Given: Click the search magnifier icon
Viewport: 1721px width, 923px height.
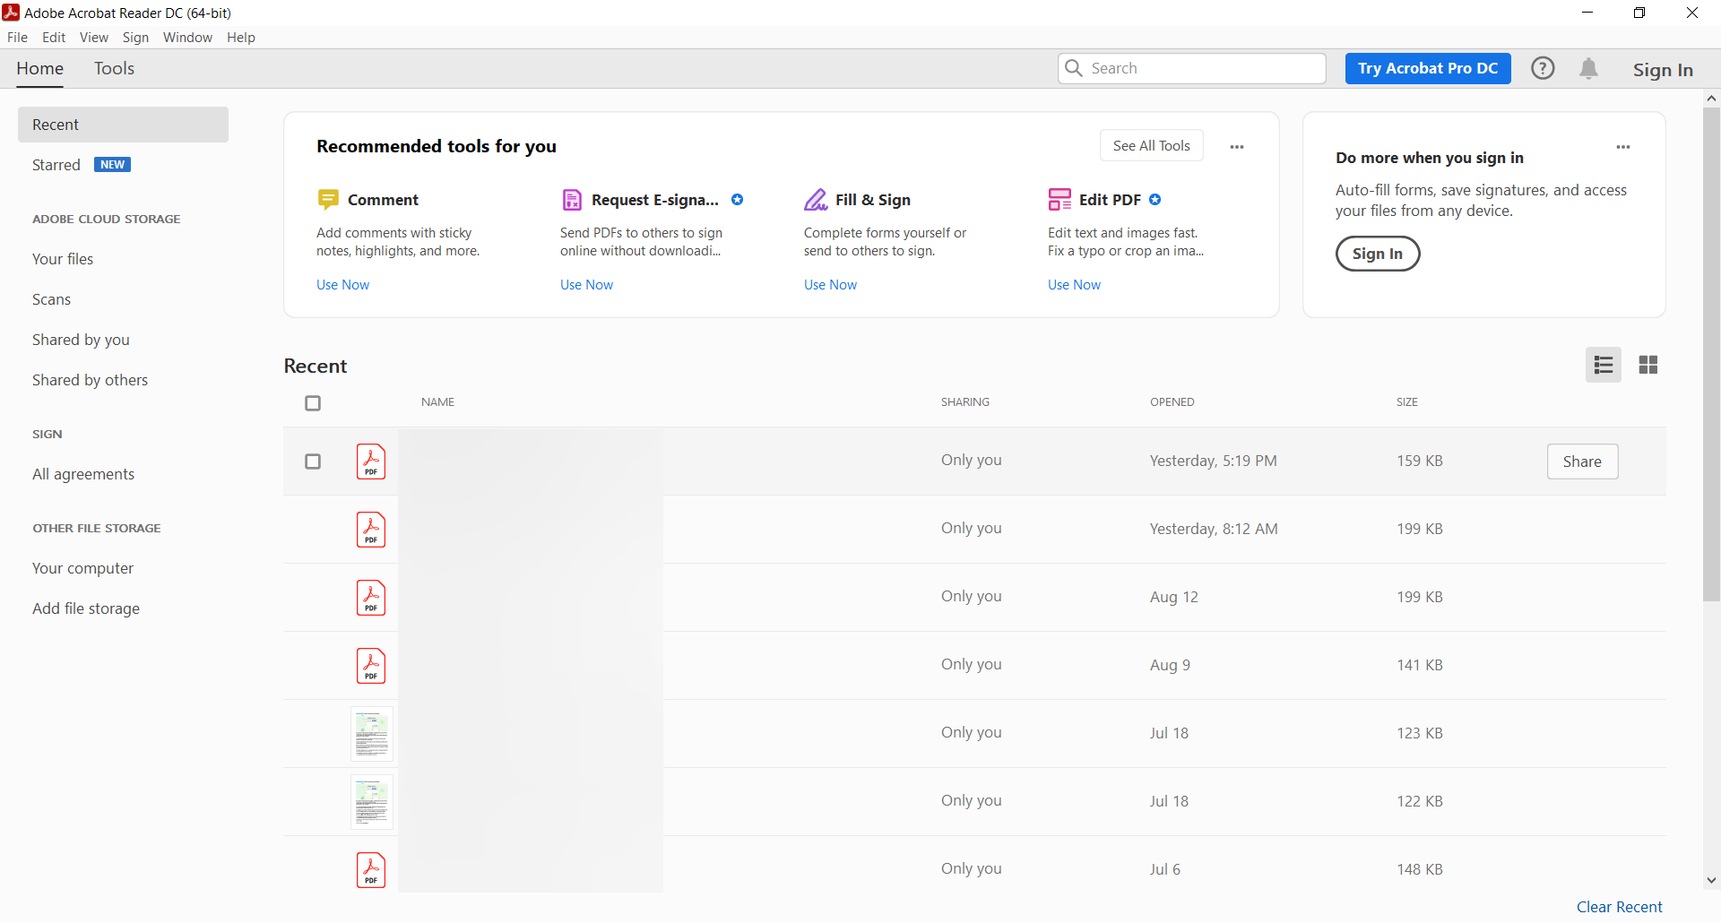Looking at the screenshot, I should click(1074, 68).
